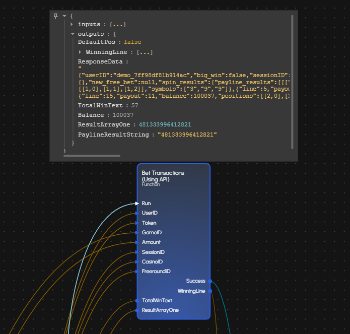The height and width of the screenshot is (334, 350).
Task: Click the WinningLine [...] collapsed value
Action: click(x=145, y=52)
